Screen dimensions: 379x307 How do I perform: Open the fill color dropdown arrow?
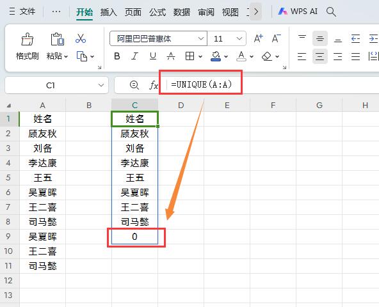pyautogui.click(x=226, y=56)
